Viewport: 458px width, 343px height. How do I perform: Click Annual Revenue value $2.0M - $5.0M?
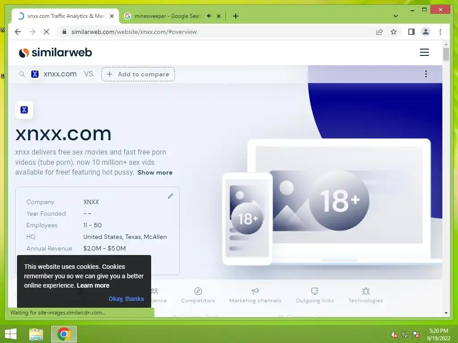[105, 248]
